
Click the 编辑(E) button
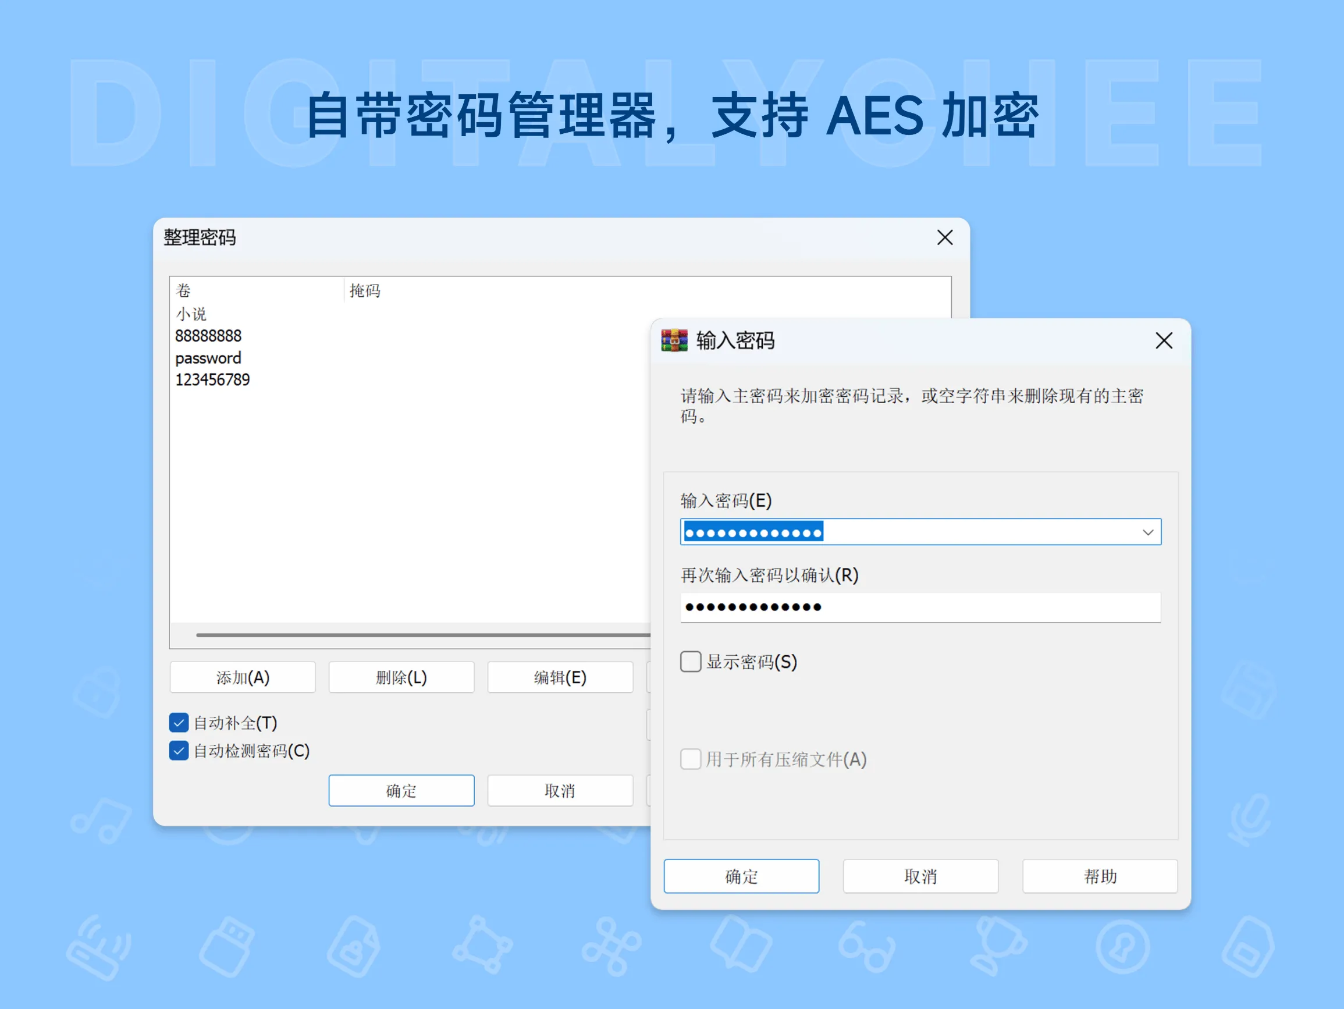[x=560, y=677]
